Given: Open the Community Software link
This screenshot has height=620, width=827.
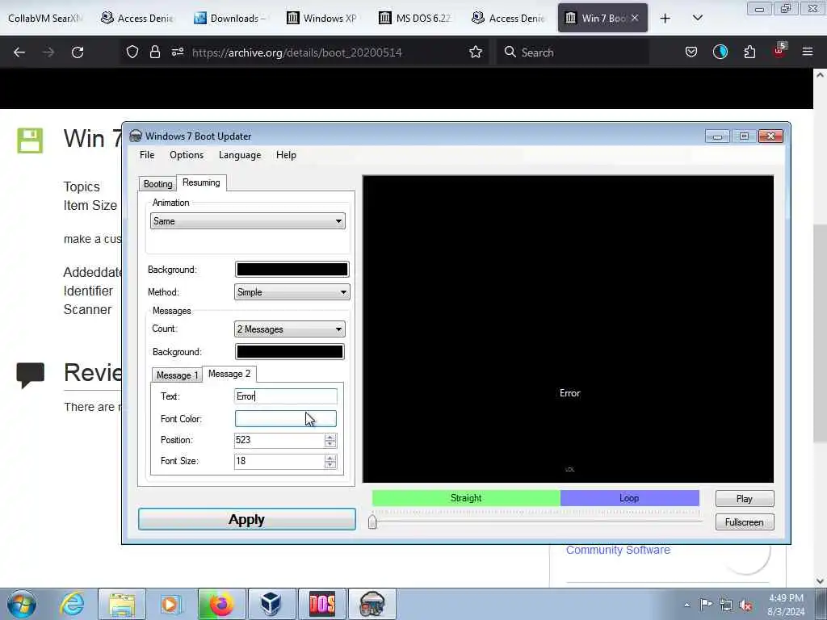Looking at the screenshot, I should point(618,550).
